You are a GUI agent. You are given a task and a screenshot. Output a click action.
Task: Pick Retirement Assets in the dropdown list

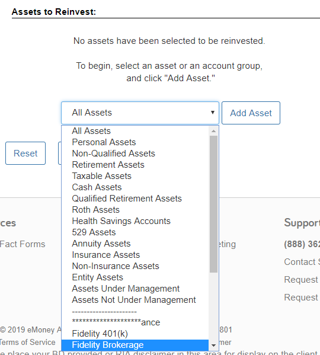pos(135,165)
